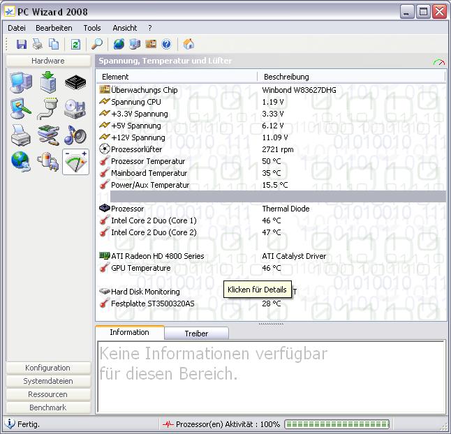Click the info icon in status bar

click(10, 424)
